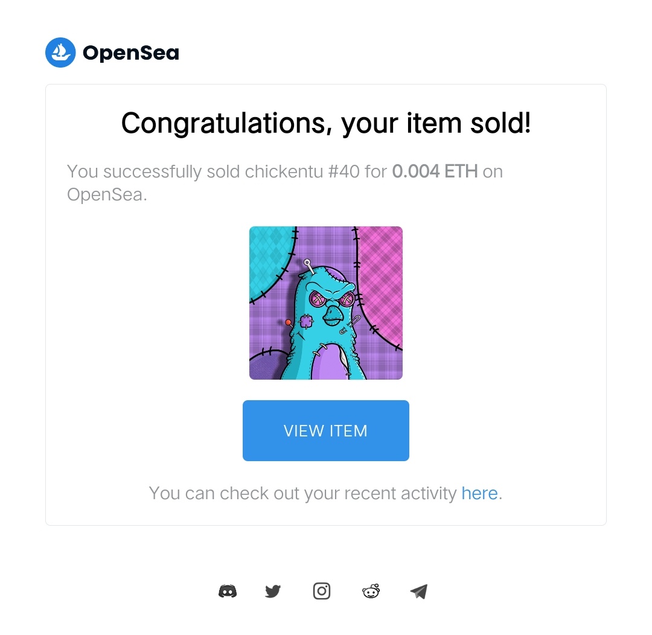652x635 pixels.
Task: Click 'You can check out your recent activity' text
Action: pos(302,493)
